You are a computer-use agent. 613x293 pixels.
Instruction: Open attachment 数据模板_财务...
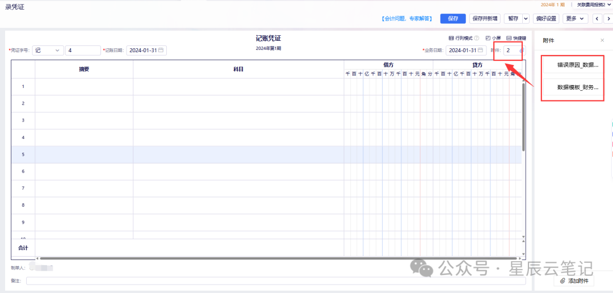(x=574, y=87)
